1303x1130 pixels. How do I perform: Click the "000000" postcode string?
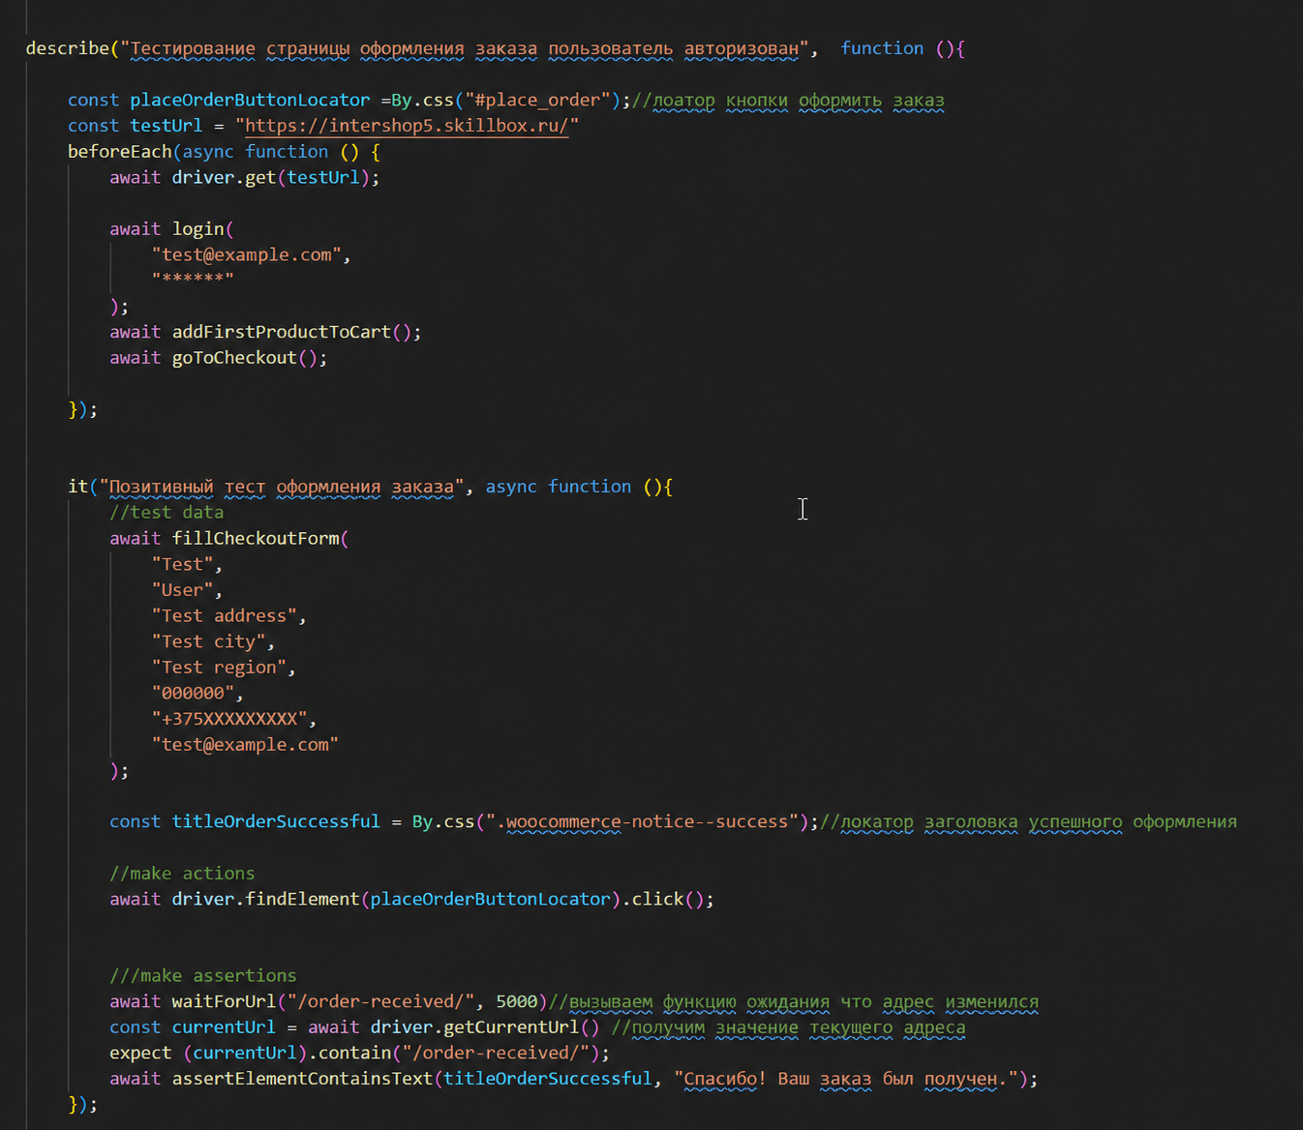[x=193, y=693]
